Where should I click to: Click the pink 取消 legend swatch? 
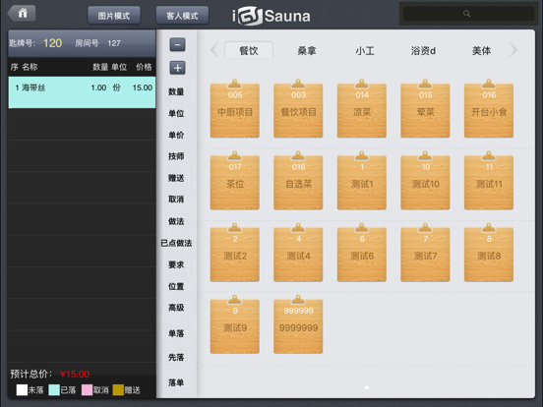coord(87,390)
